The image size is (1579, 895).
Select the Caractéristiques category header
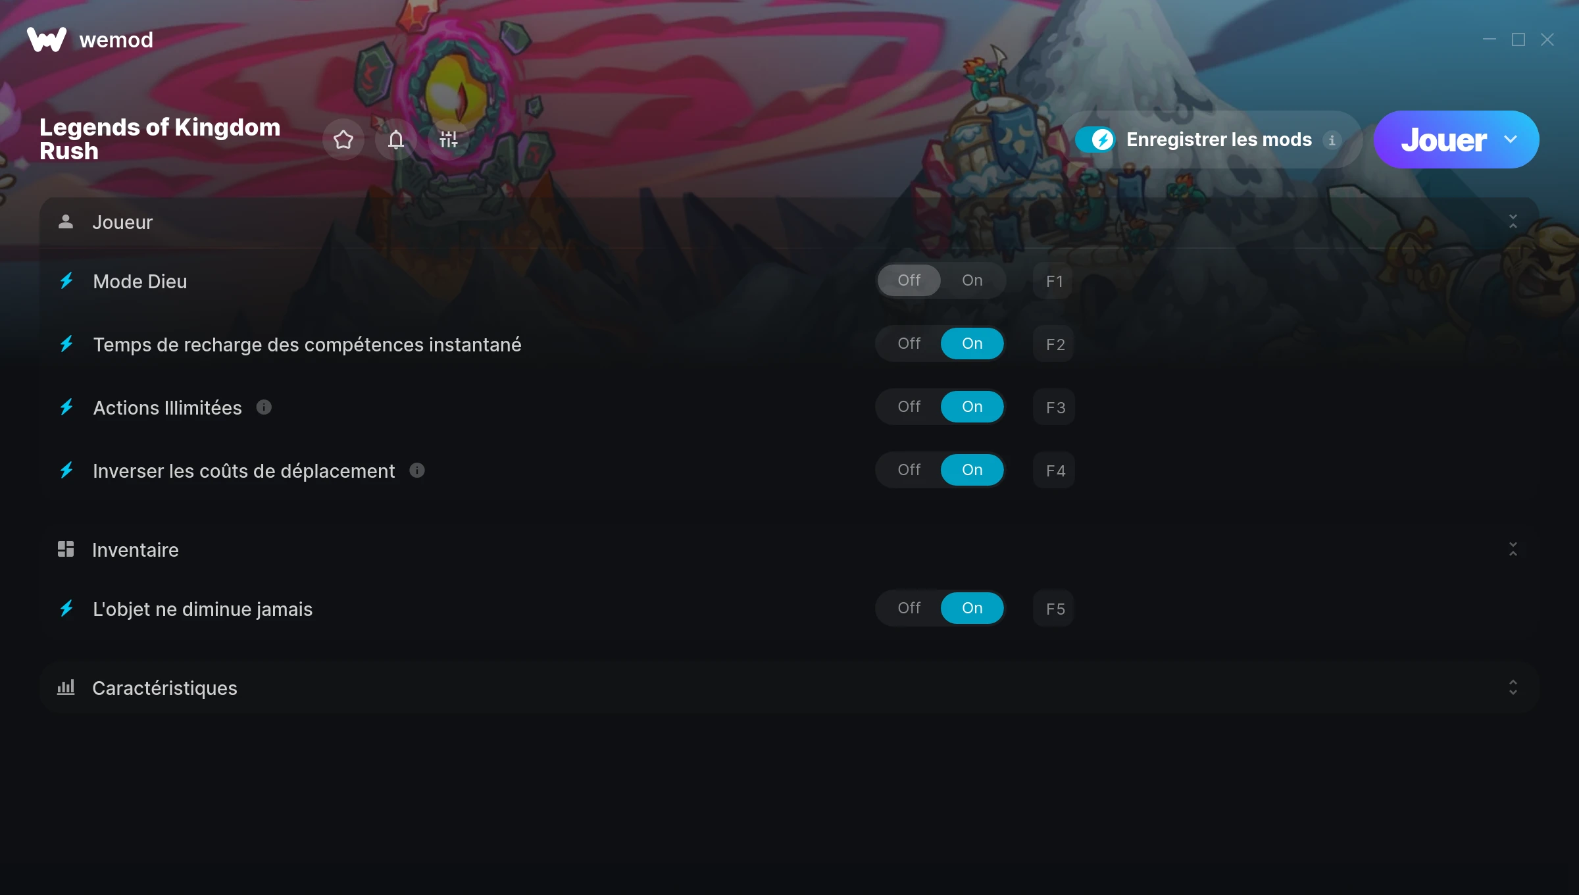click(789, 688)
